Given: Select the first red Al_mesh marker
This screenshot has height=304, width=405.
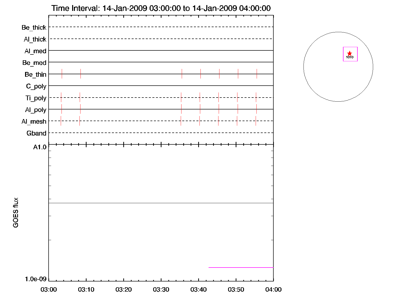Looking at the screenshot, I should [x=61, y=121].
